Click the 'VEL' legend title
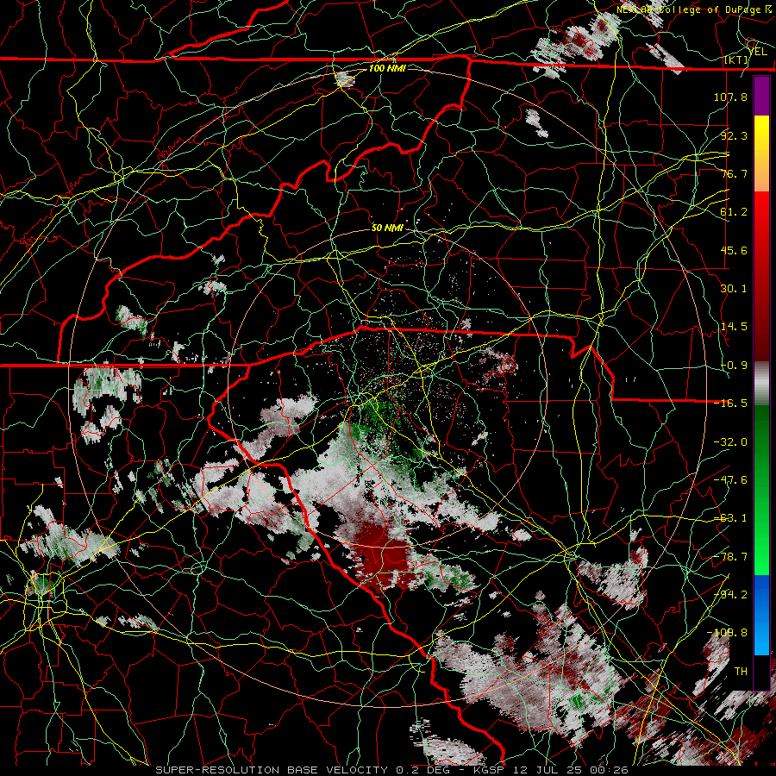 pos(757,51)
